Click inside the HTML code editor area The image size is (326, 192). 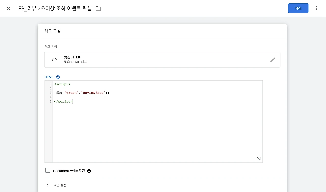click(x=157, y=121)
